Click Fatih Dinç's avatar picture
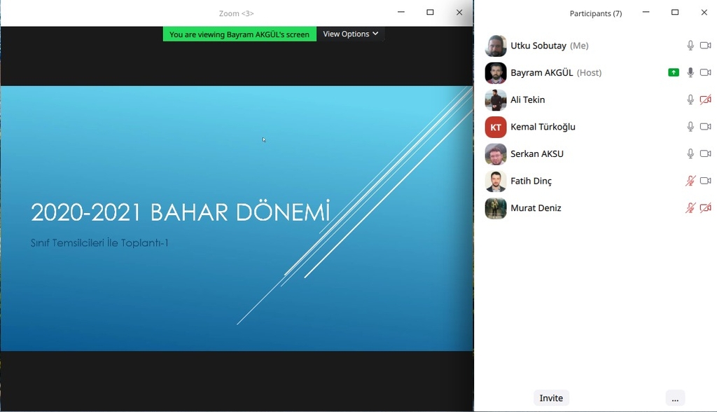Viewport: 717px width, 412px height. pyautogui.click(x=496, y=181)
